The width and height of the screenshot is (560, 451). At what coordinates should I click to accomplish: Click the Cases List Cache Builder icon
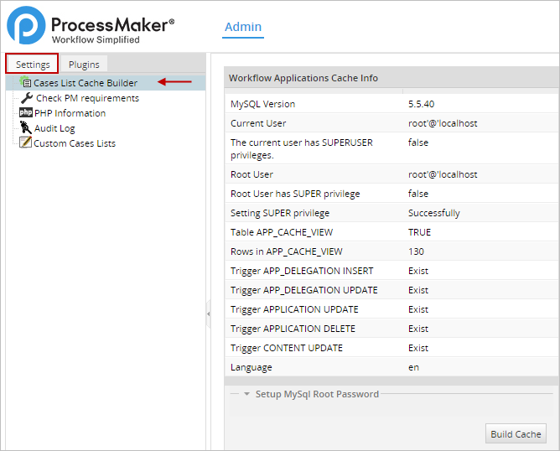26,82
